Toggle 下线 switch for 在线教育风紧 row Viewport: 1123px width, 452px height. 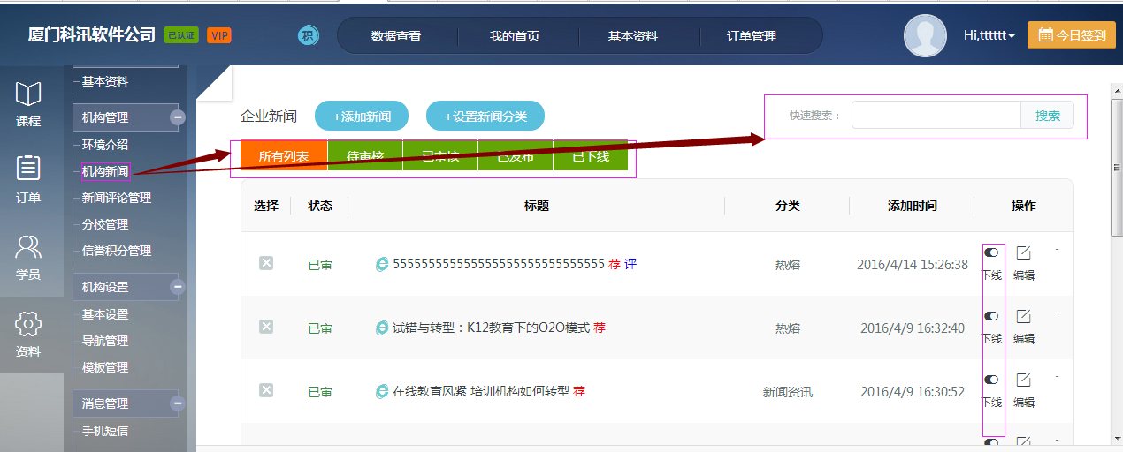click(x=991, y=380)
